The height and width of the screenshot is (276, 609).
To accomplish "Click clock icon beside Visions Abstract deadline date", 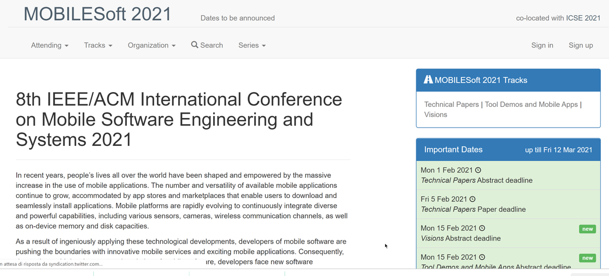I will click(482, 228).
